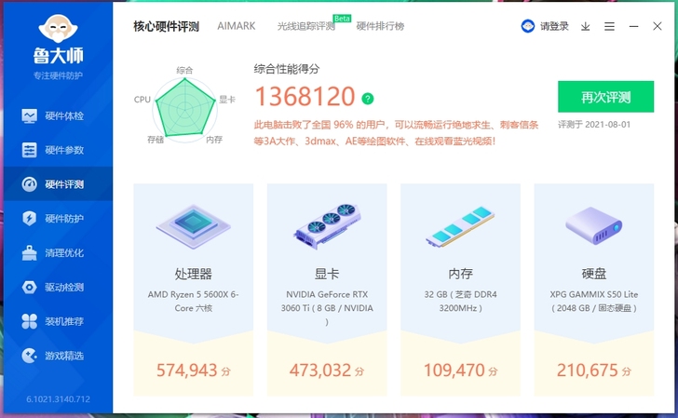Open 硬件防护 in sidebar
The image size is (678, 418).
point(58,218)
